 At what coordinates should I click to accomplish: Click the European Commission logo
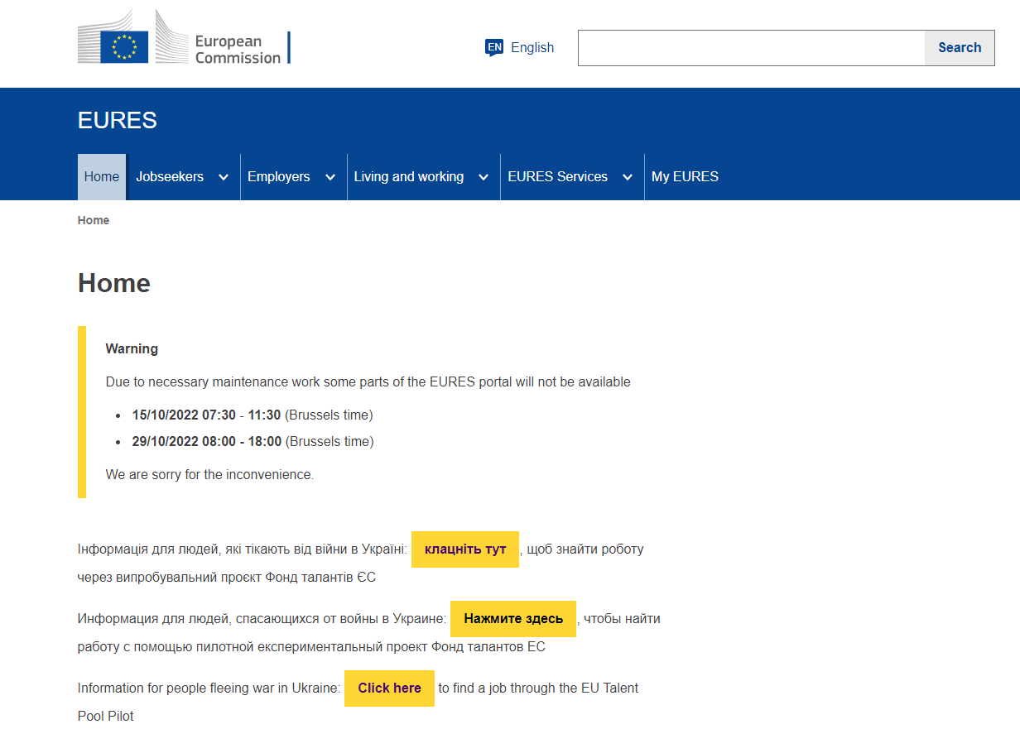pyautogui.click(x=184, y=37)
